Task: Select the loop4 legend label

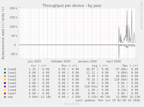Action: tap(12, 83)
